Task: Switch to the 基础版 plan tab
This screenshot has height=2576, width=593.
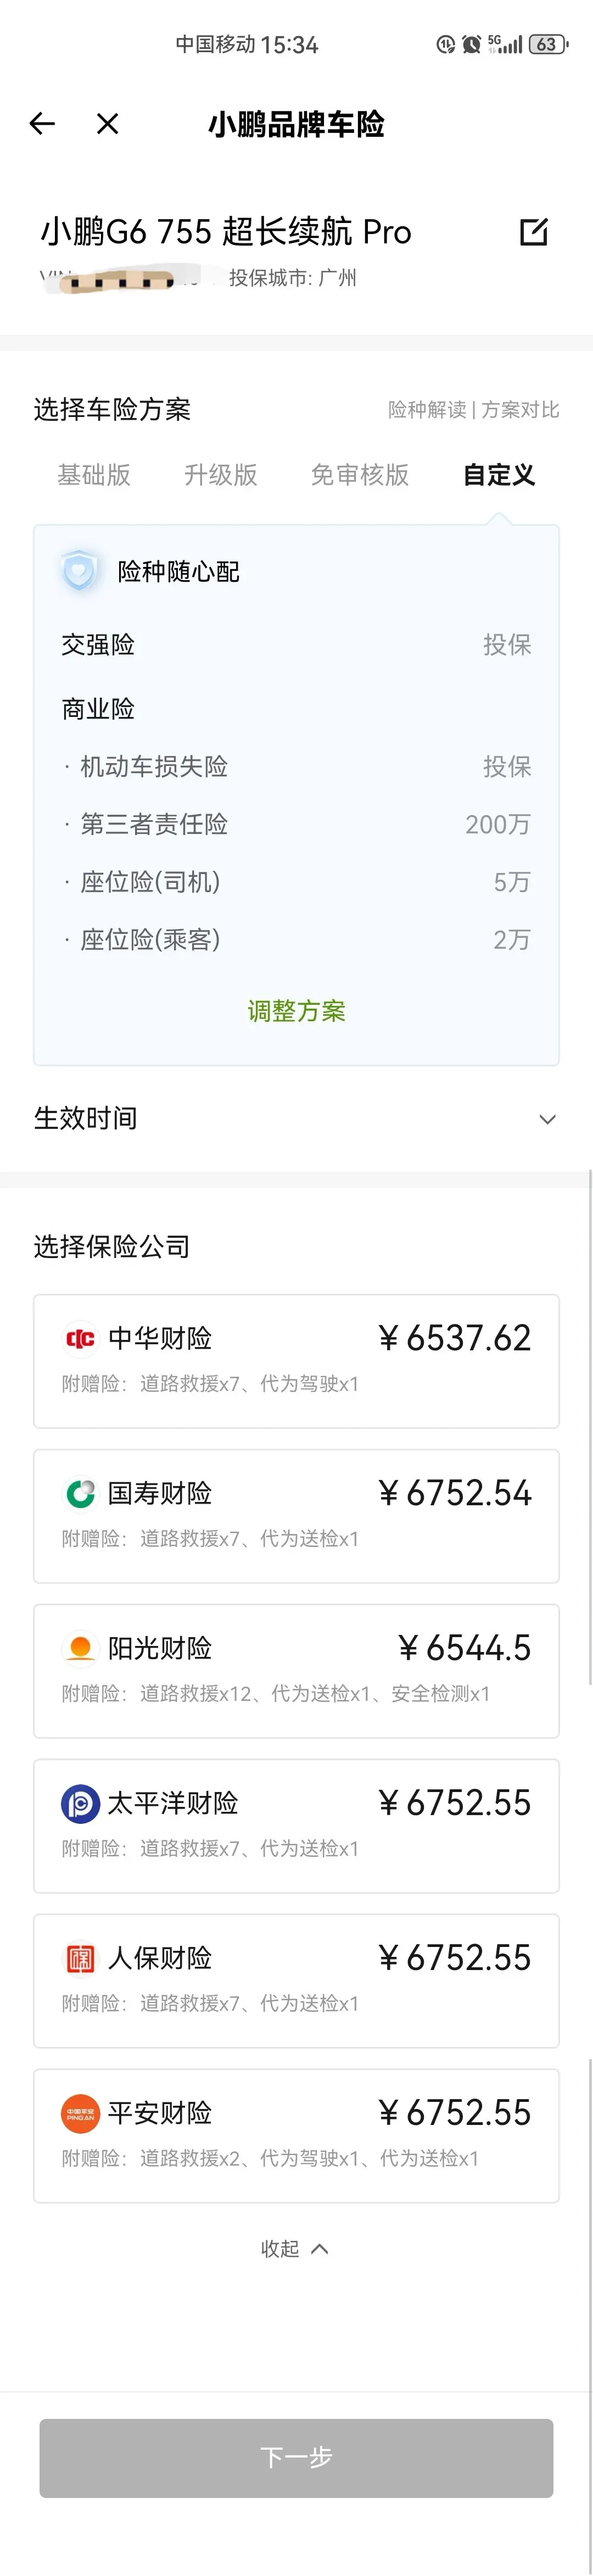Action: point(94,475)
